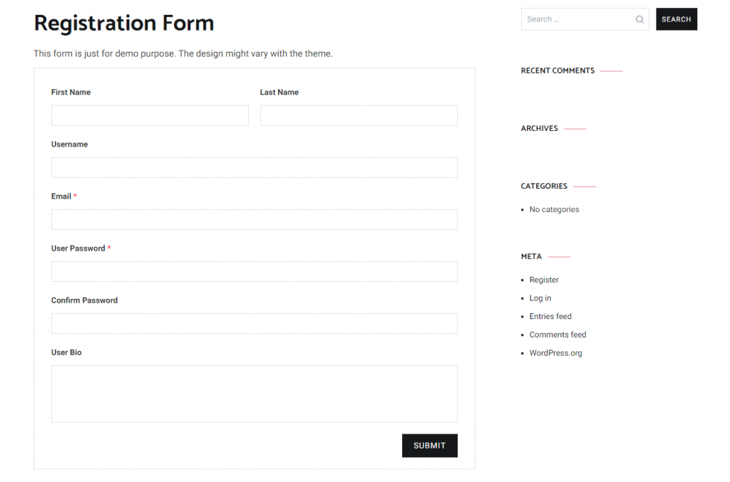Screen dimensions: 730x482
Task: Click the Archives sidebar heading
Action: pos(539,128)
